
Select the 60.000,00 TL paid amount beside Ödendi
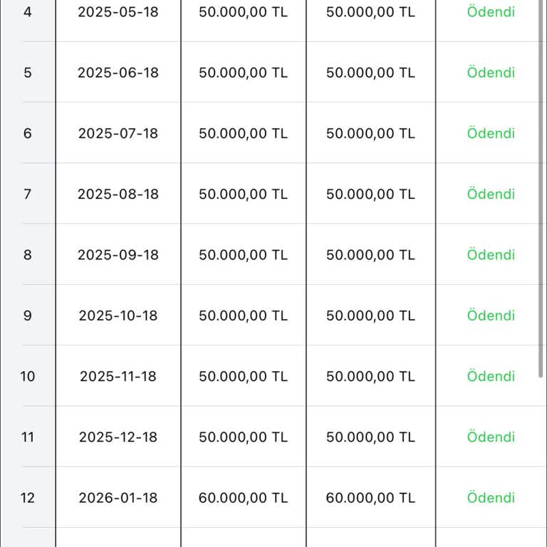370,498
